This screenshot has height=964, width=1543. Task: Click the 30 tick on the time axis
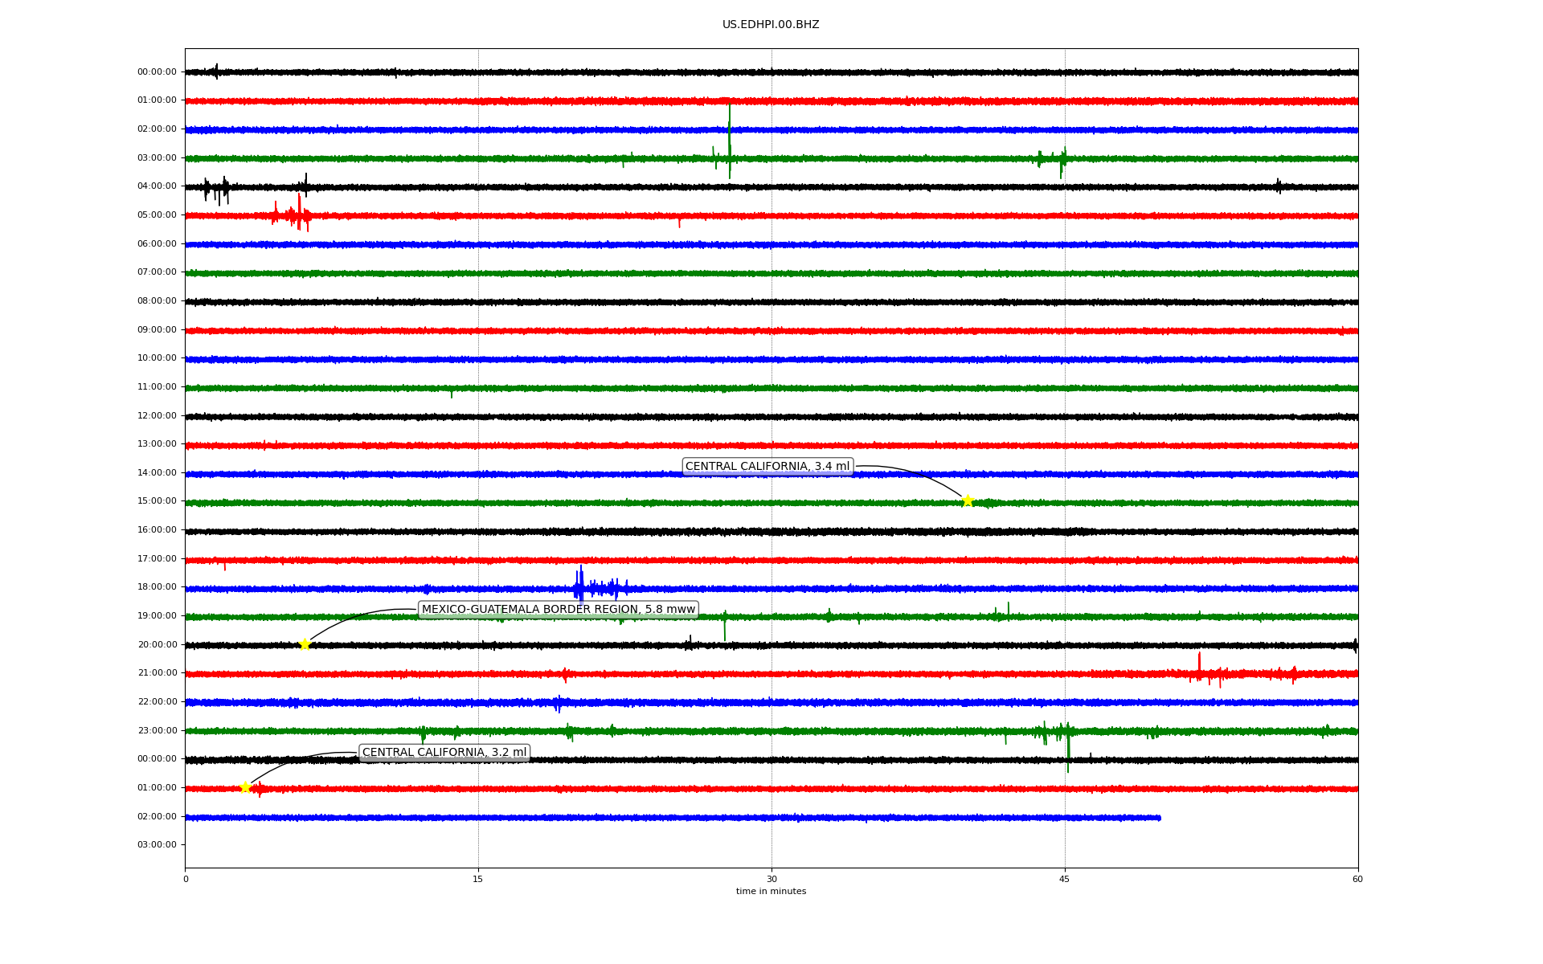pyautogui.click(x=771, y=880)
